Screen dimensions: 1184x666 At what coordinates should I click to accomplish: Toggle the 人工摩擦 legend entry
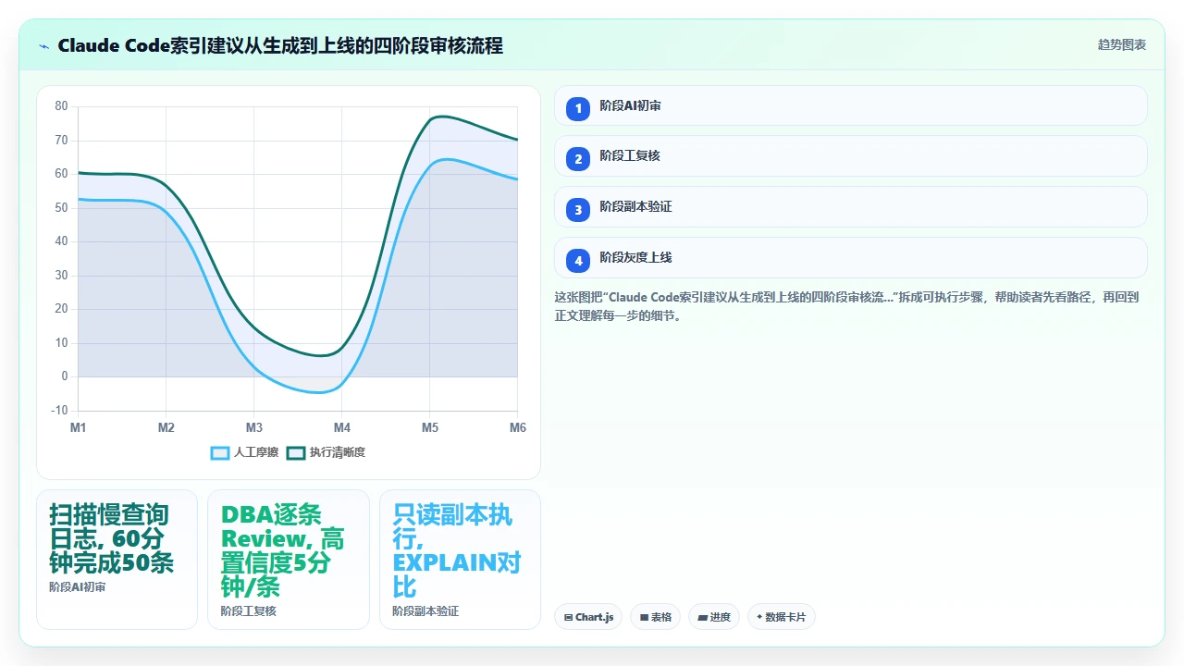pos(245,452)
